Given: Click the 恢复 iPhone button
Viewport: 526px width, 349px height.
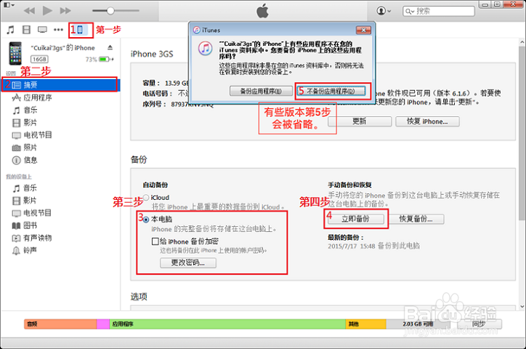Looking at the screenshot, I should (x=427, y=121).
